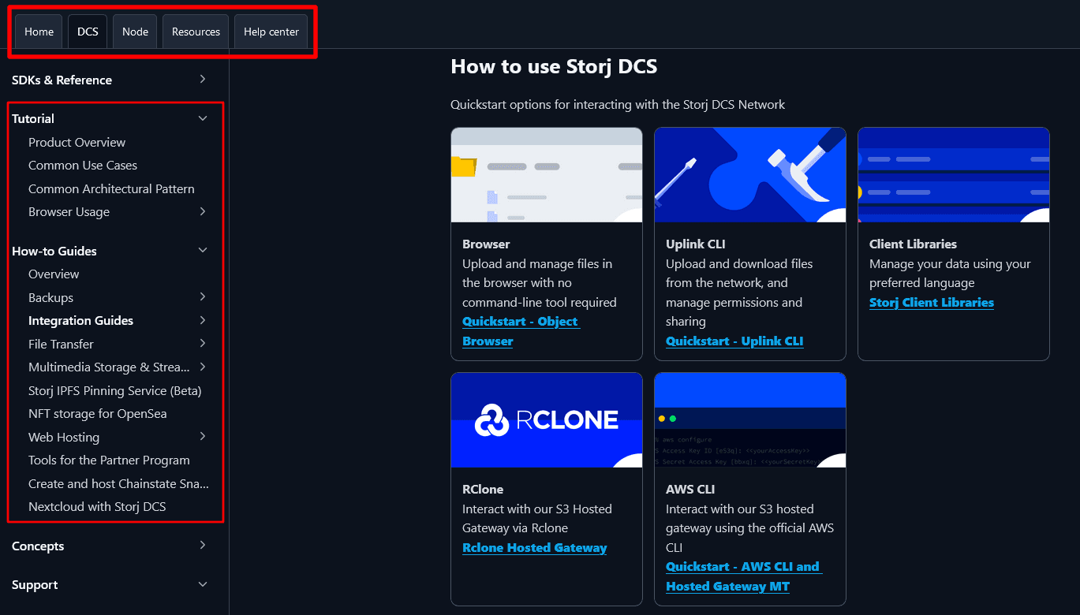Open NFT storage for OpenSea page
The image size is (1080, 615).
pyautogui.click(x=97, y=414)
